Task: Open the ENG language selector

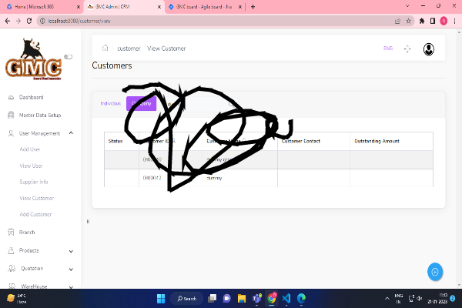Action: 387,49
